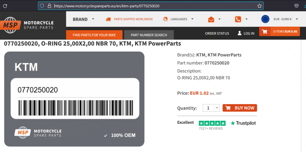
Task: Open the shopping cart icon
Action: point(265,32)
